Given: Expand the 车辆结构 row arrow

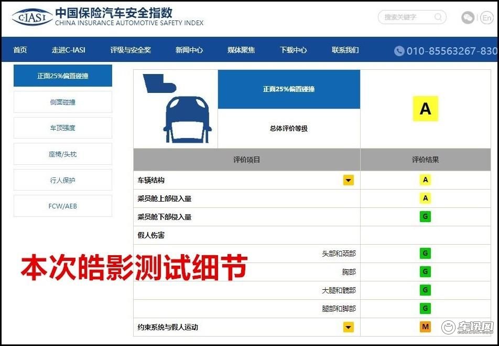Looking at the screenshot, I should click(x=349, y=180).
